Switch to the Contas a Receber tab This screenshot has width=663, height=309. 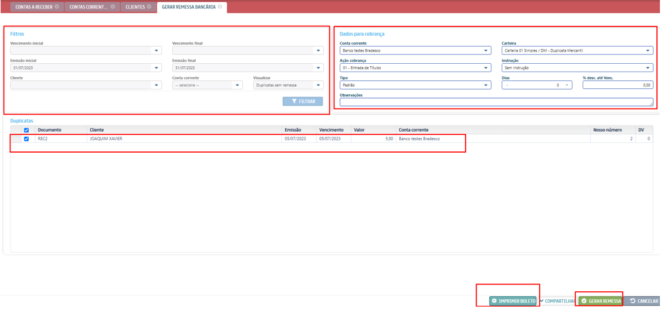click(33, 7)
